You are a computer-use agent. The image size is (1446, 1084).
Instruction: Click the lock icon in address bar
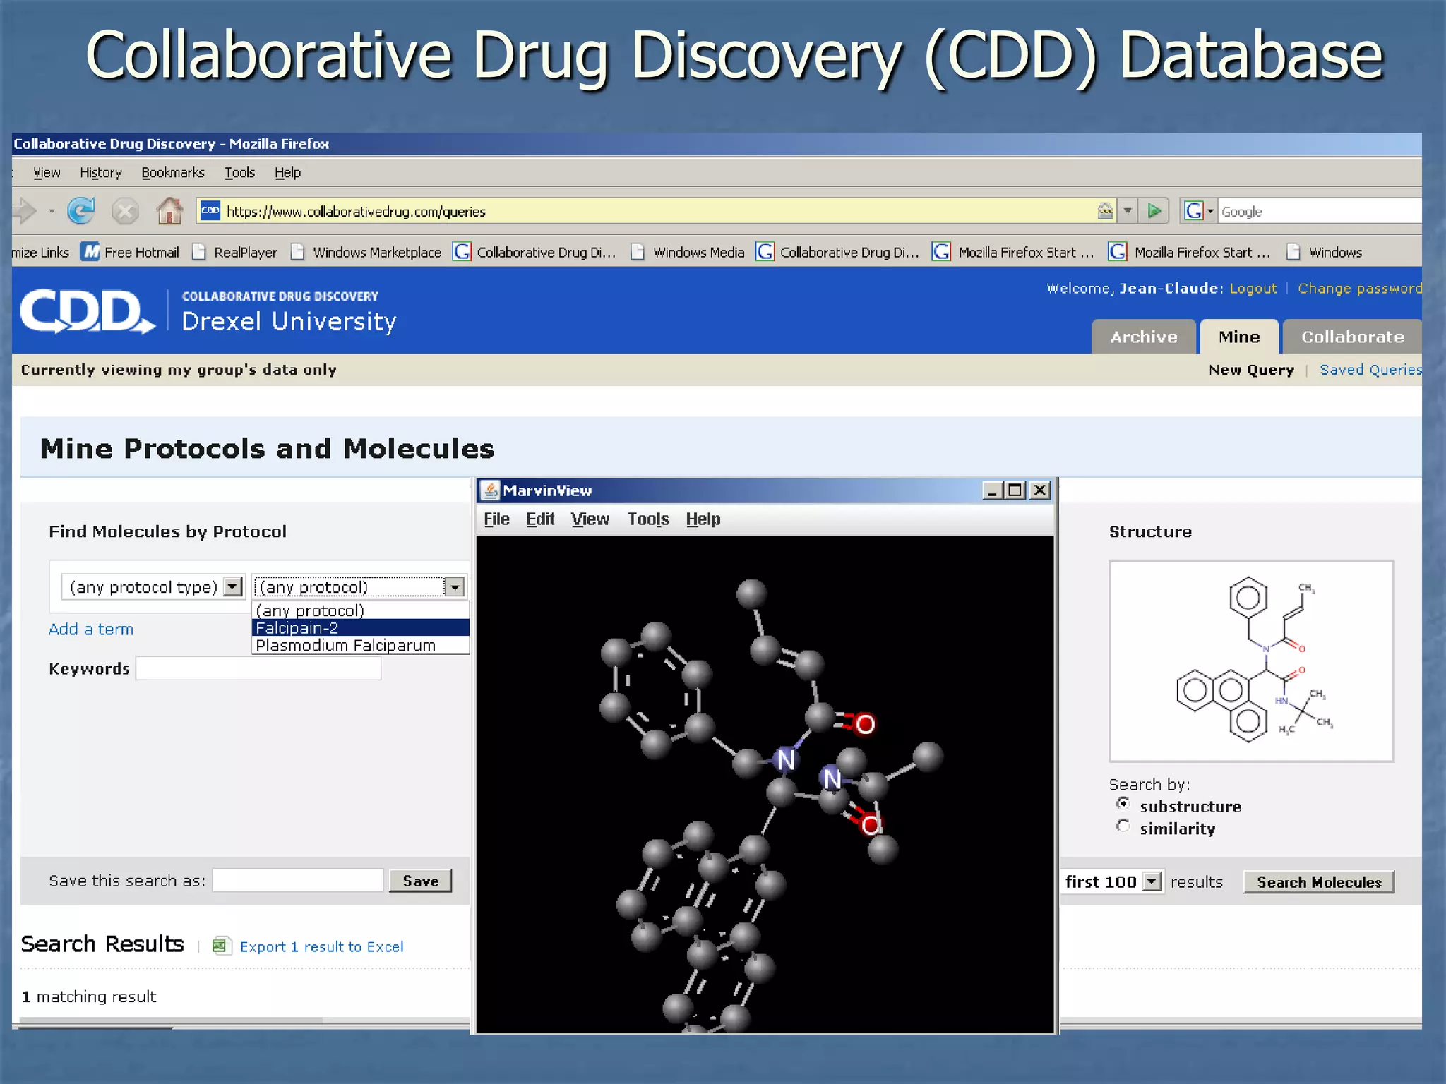[x=1105, y=211]
